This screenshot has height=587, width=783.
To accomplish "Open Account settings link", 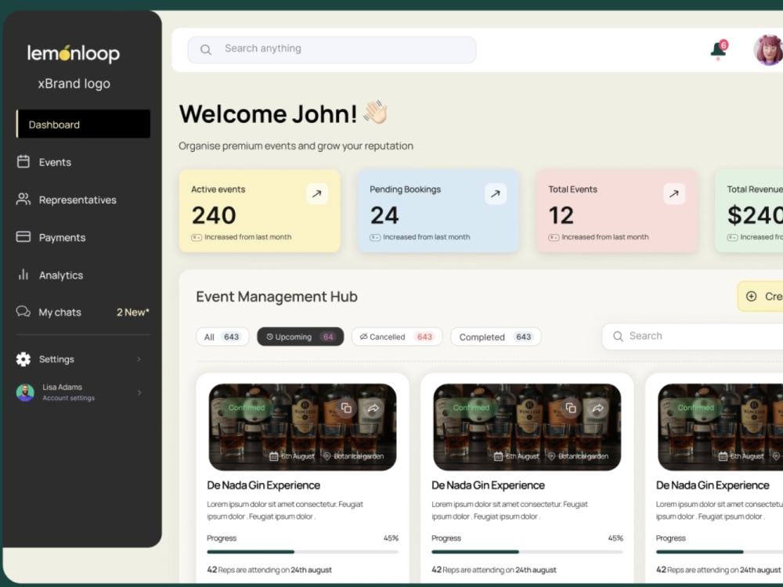I will [68, 398].
